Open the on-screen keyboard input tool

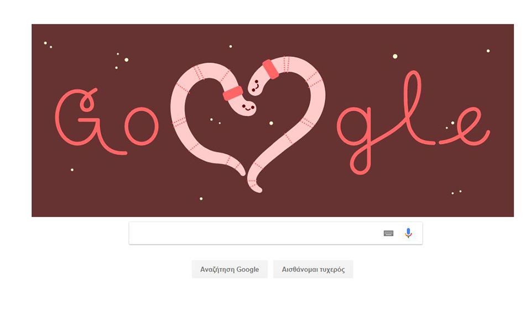[388, 233]
